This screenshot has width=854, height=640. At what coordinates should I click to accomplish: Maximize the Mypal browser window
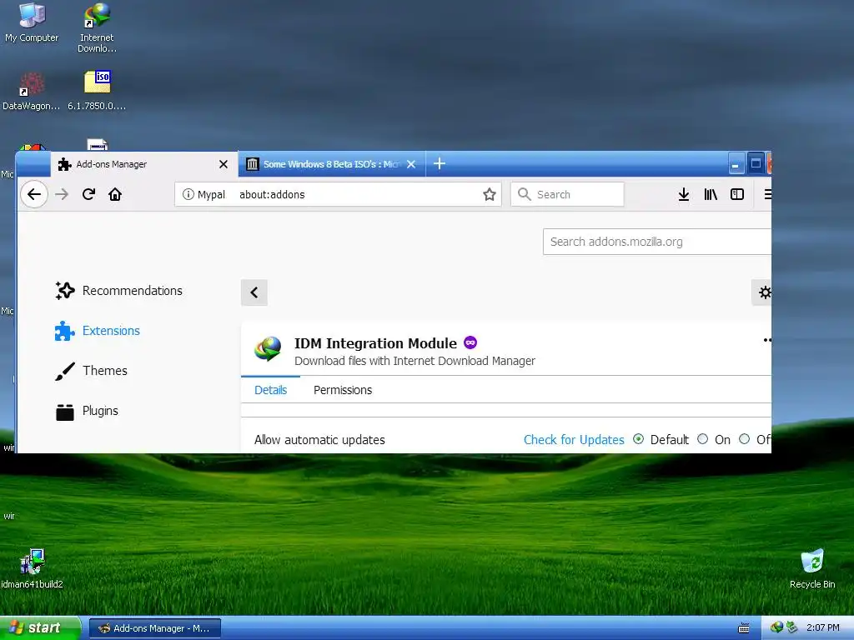(x=756, y=163)
